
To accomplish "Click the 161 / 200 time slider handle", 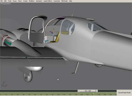I will click(x=88, y=91).
